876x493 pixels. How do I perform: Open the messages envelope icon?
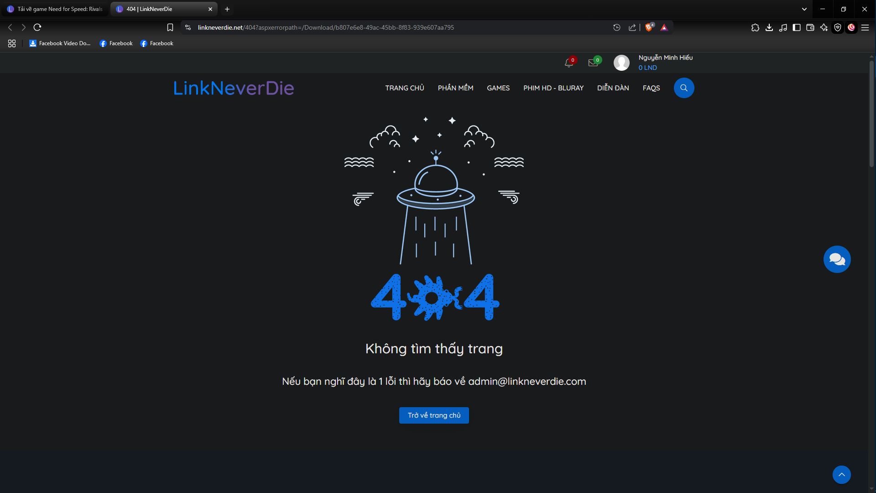click(593, 63)
